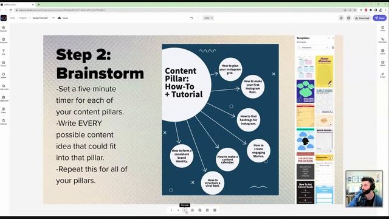Image resolution: width=389 pixels, height=219 pixels.
Task: Open the Resize panel in right sidebar
Action: click(383, 63)
